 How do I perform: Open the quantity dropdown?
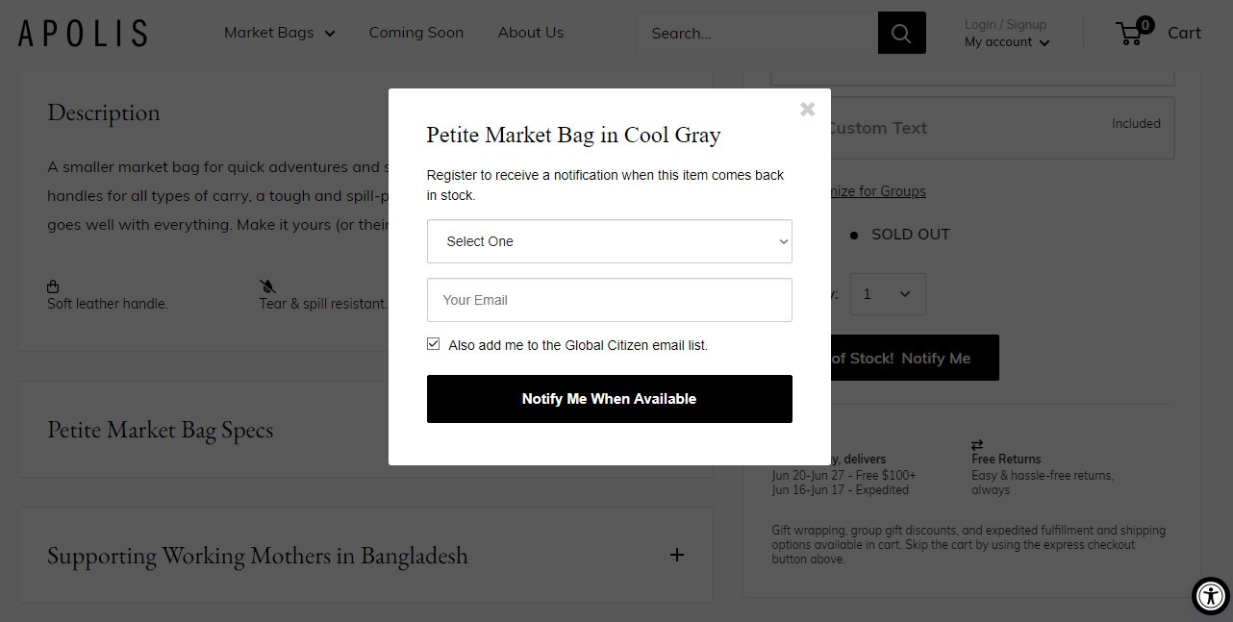[888, 294]
